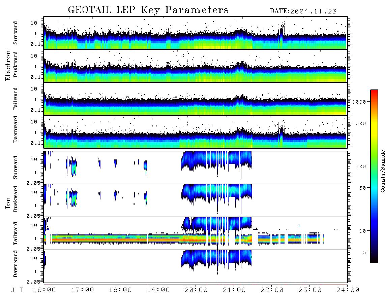This screenshot has width=385, height=296.
Task: Select the "23:00" time tick label
Action: click(310, 290)
